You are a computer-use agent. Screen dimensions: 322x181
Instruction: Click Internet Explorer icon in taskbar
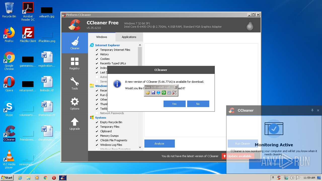tap(20, 178)
